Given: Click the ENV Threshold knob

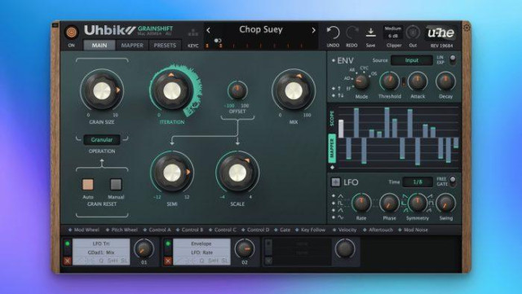Looking at the screenshot, I should [x=389, y=81].
